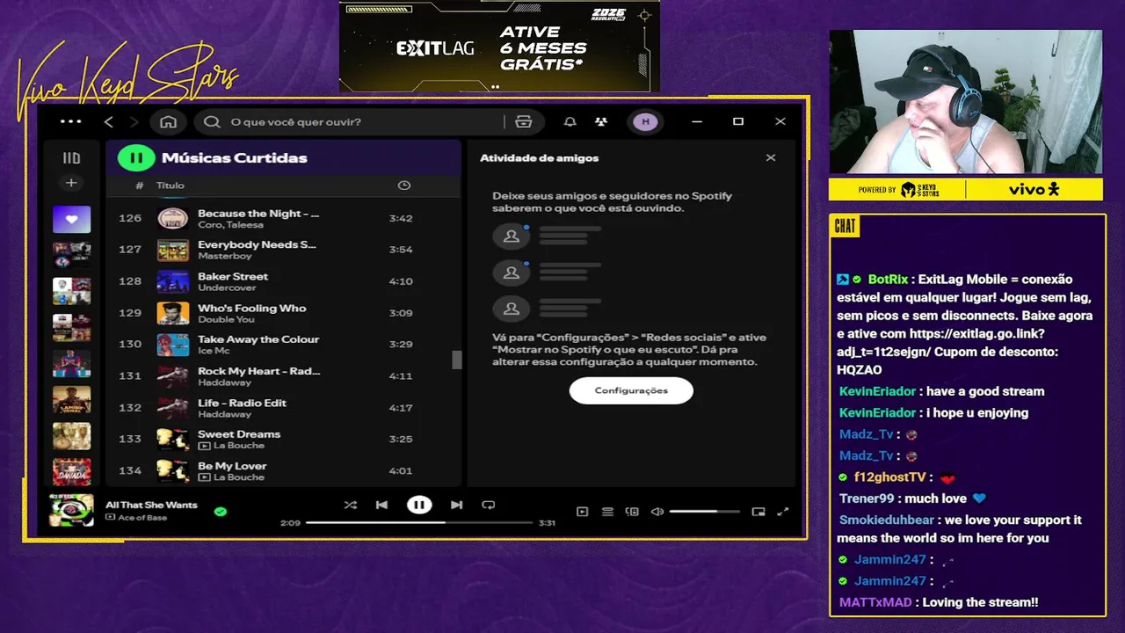Toggle the Now Playing view icon
The image size is (1125, 633).
(582, 512)
